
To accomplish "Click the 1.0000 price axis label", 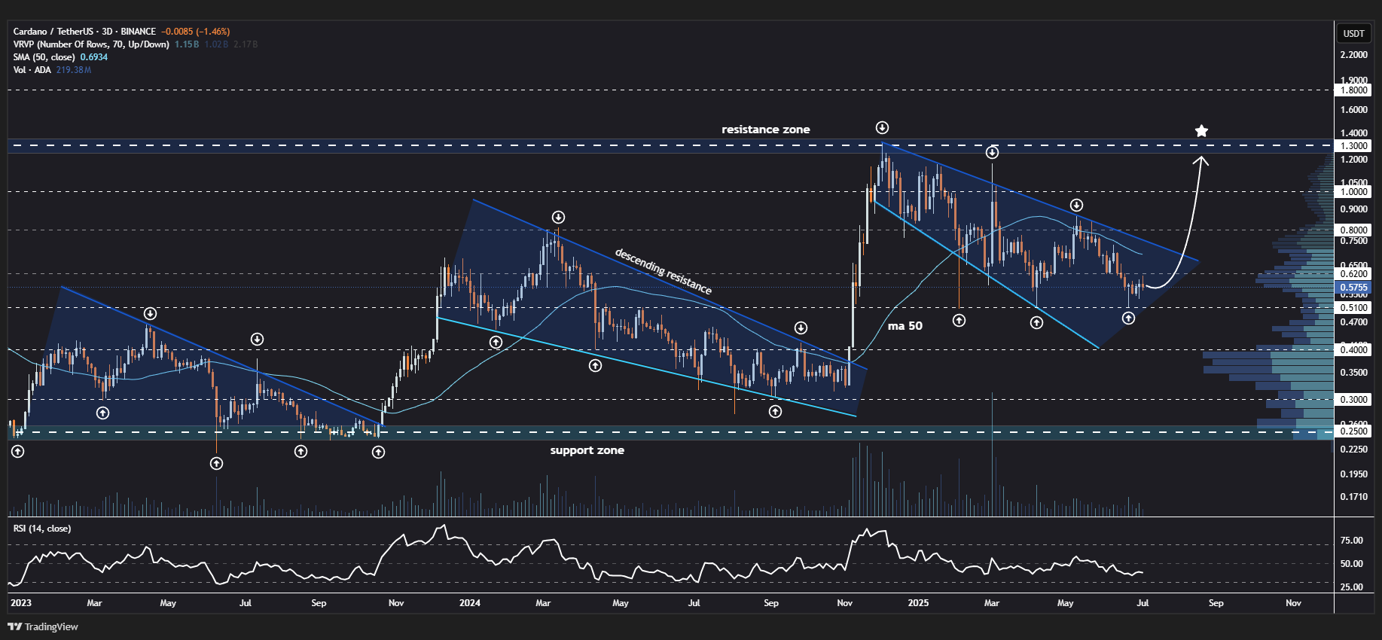I will (x=1353, y=192).
